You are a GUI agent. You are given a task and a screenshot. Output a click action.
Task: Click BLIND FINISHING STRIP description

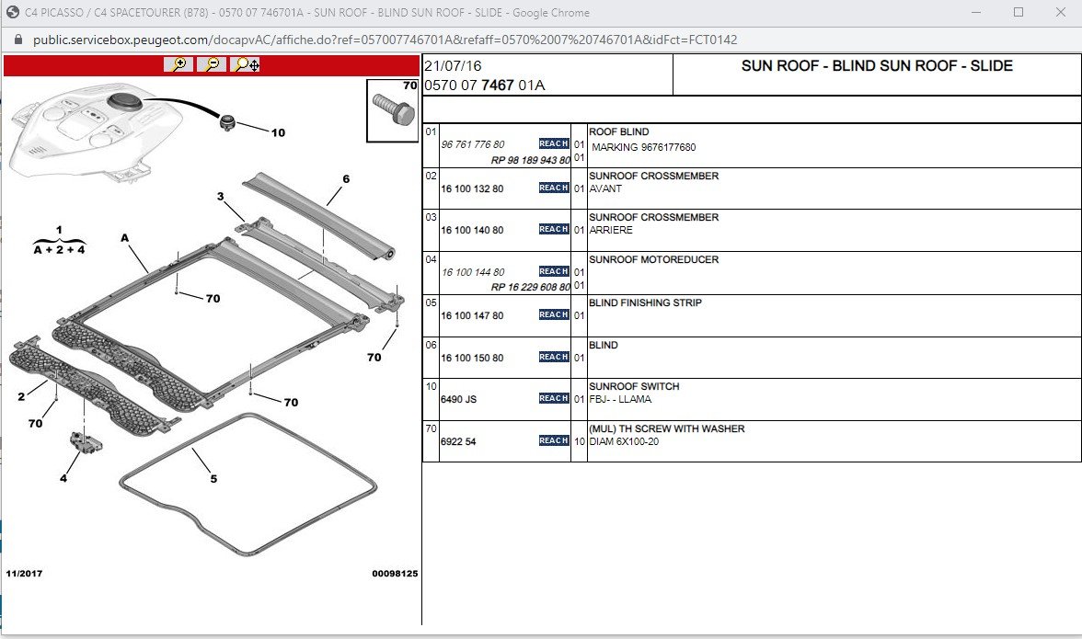pos(645,302)
